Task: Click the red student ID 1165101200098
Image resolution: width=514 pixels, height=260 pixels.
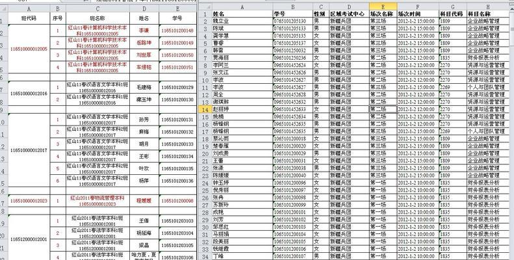Action: pyautogui.click(x=177, y=201)
